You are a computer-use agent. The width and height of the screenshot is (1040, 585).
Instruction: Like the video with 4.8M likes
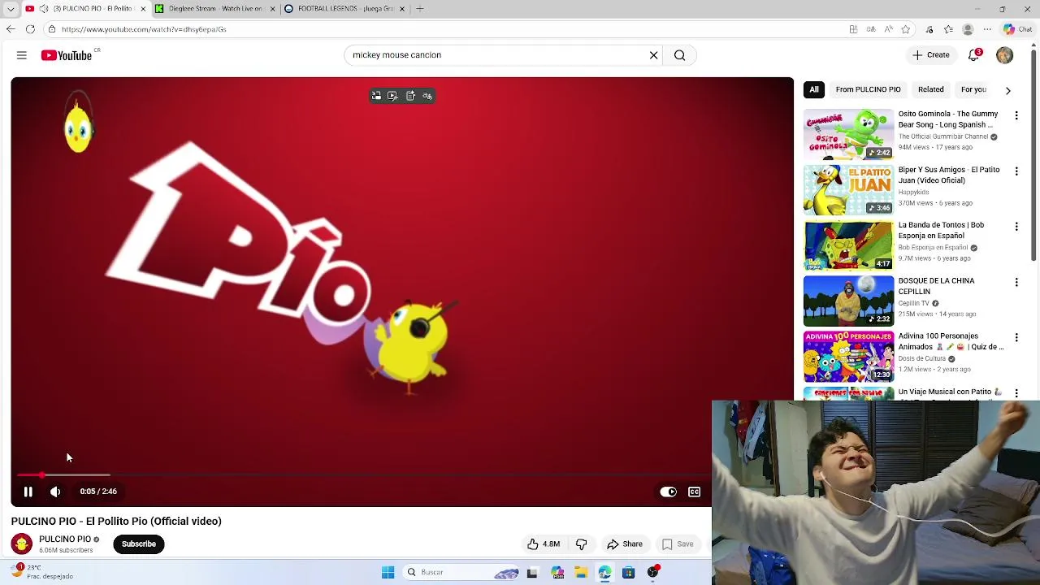544,544
